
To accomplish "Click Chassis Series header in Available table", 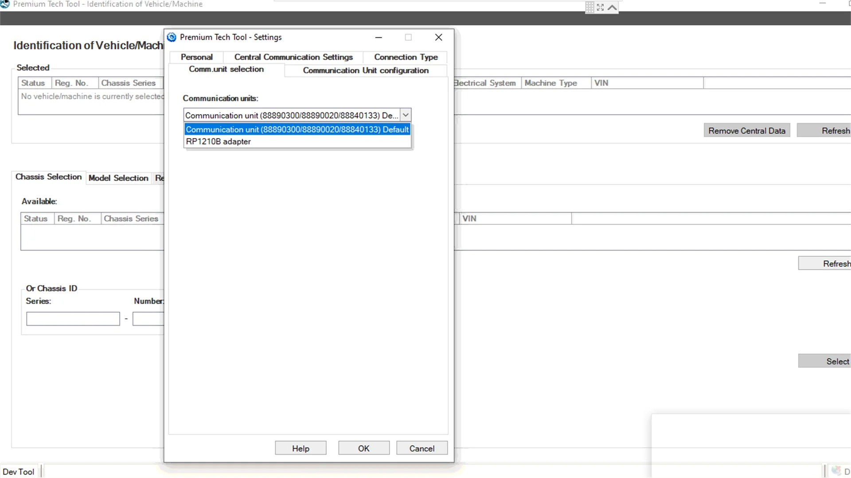I will pos(132,219).
